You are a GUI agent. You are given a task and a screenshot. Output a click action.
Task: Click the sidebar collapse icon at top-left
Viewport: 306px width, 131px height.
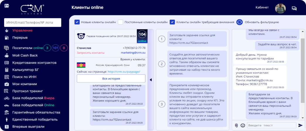(x=7, y=6)
